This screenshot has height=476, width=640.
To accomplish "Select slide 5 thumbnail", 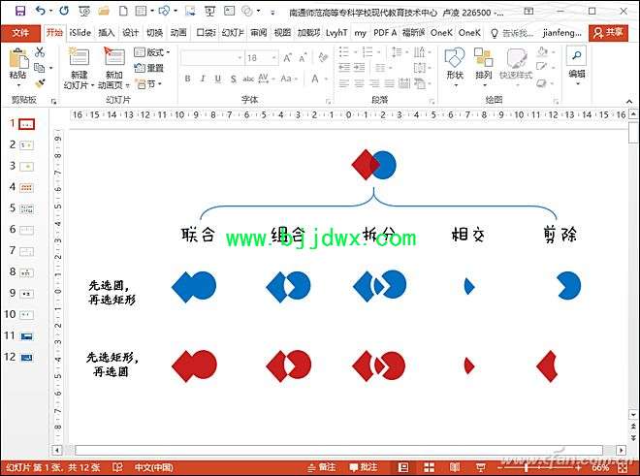I will (x=26, y=209).
